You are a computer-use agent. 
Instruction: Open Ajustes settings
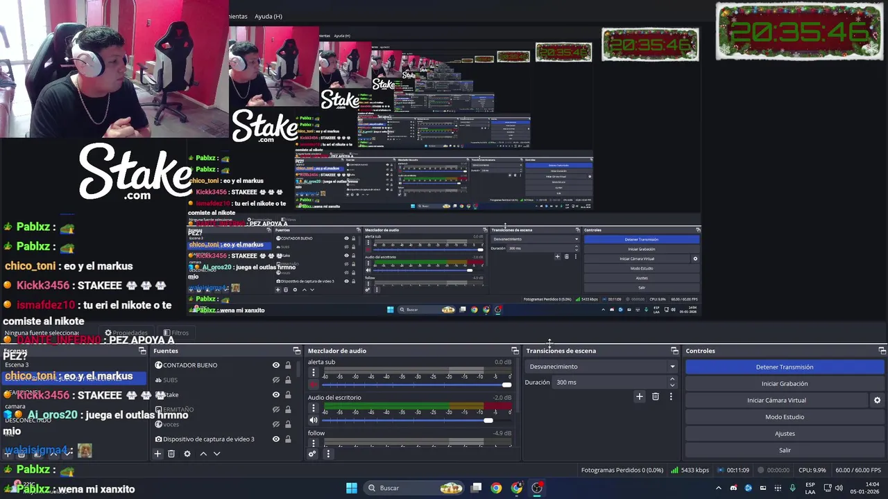[785, 433]
